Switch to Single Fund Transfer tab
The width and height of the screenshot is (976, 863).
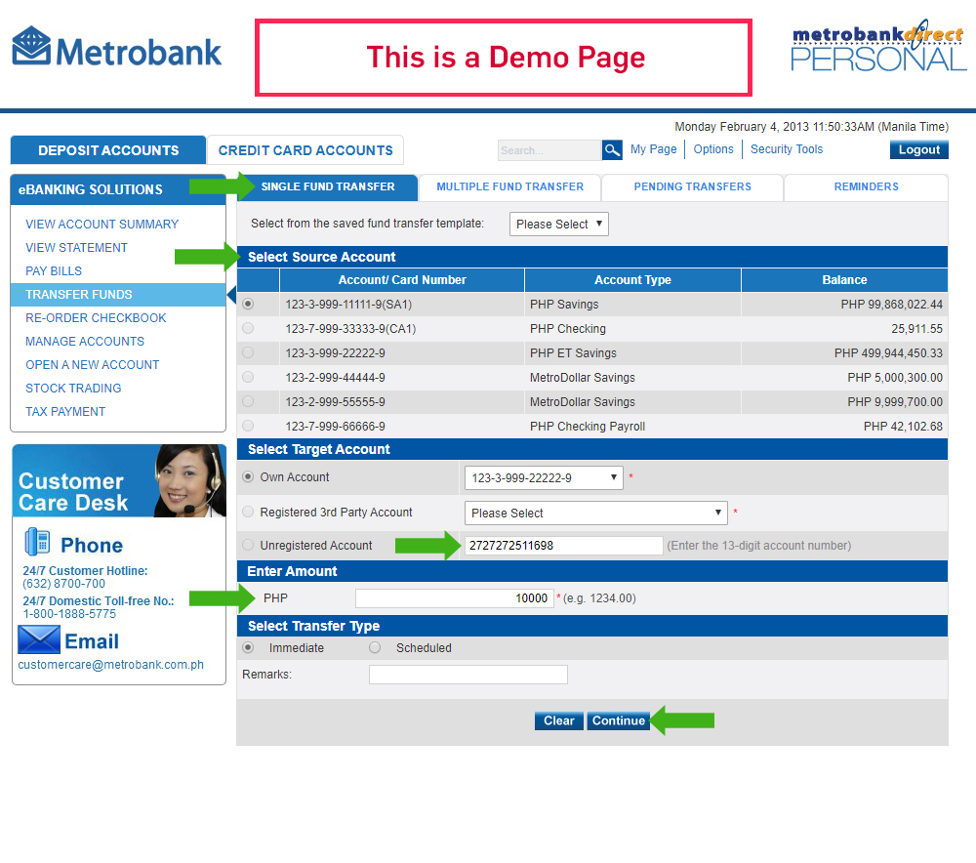[x=327, y=186]
